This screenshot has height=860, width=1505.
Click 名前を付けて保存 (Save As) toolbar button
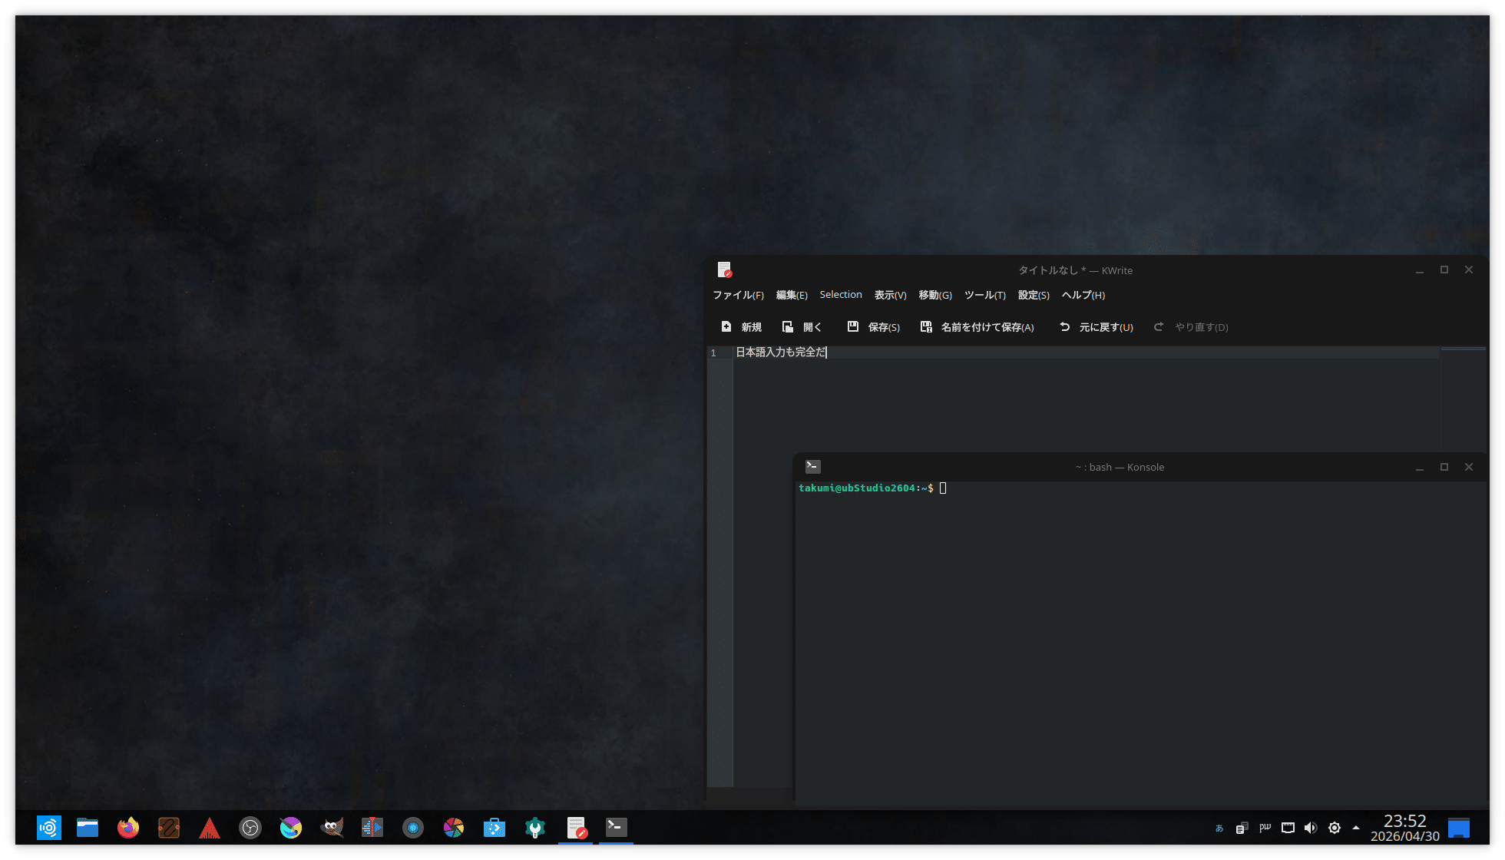tap(977, 327)
